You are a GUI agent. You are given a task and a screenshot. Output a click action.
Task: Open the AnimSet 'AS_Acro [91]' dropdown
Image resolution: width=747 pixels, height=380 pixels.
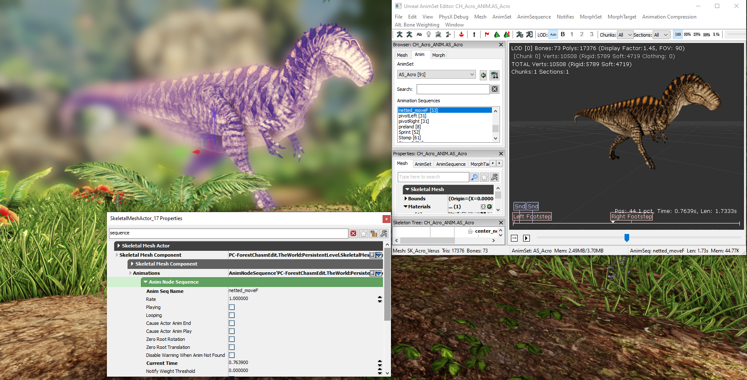(436, 74)
